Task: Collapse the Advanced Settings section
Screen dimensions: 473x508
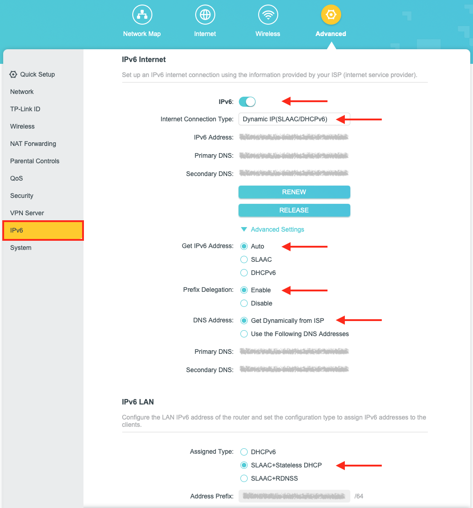Action: (272, 229)
